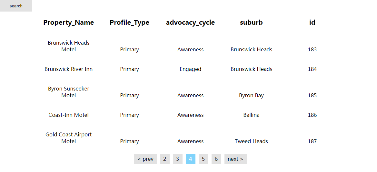Click the Engaged advocacy cycle cell

[190, 69]
